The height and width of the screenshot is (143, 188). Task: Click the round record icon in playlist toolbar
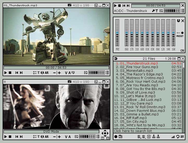116,137
